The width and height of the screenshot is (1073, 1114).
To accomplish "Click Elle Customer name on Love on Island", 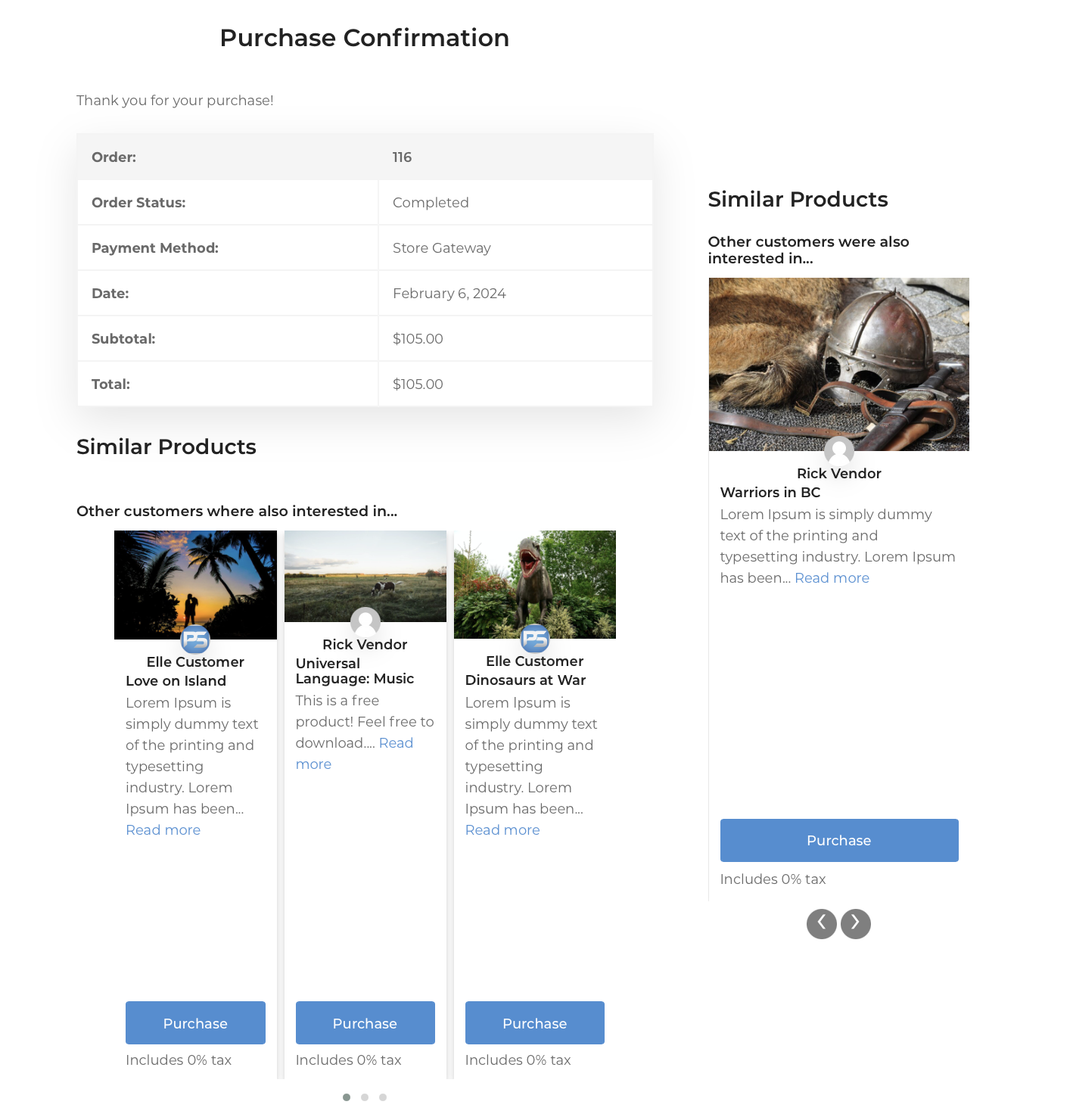I will pos(195,662).
